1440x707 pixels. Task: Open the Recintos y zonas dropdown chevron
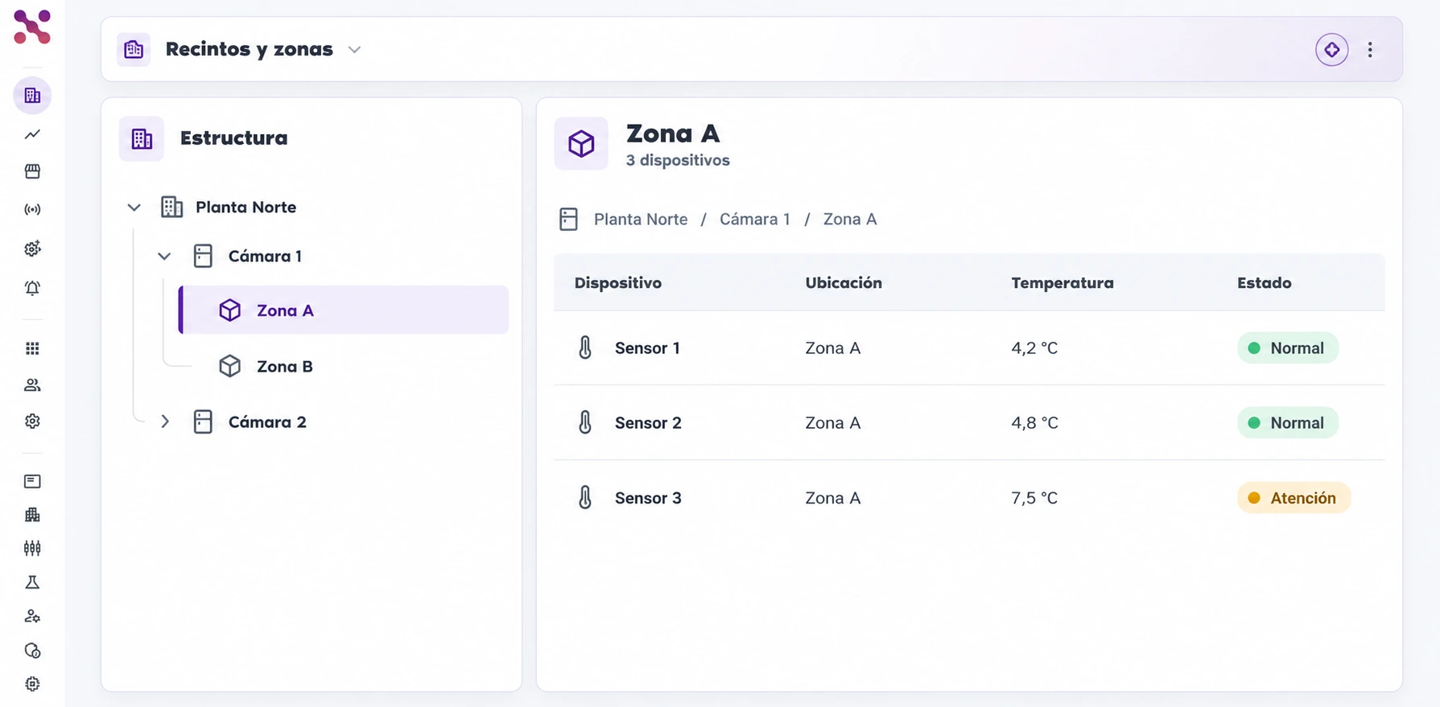click(354, 50)
